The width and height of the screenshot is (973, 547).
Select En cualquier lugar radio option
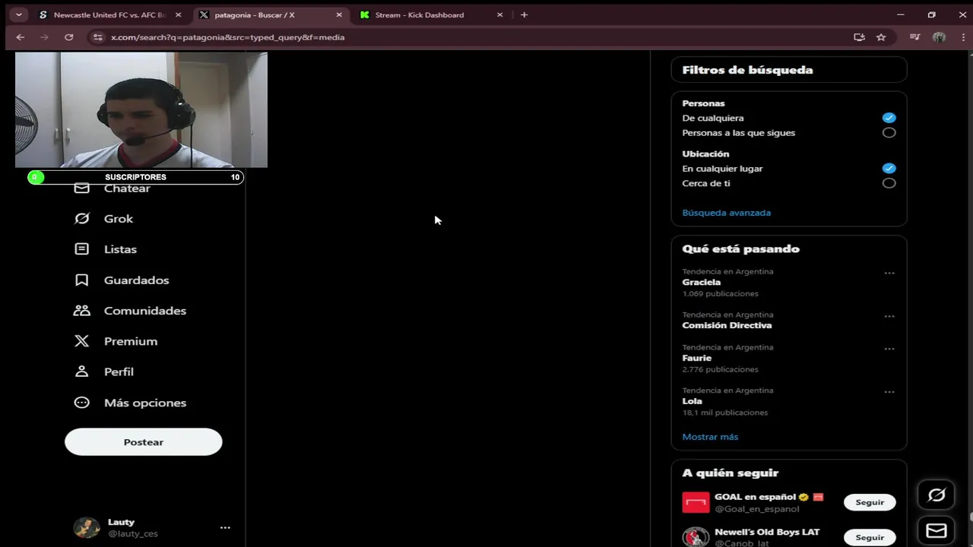pyautogui.click(x=889, y=169)
